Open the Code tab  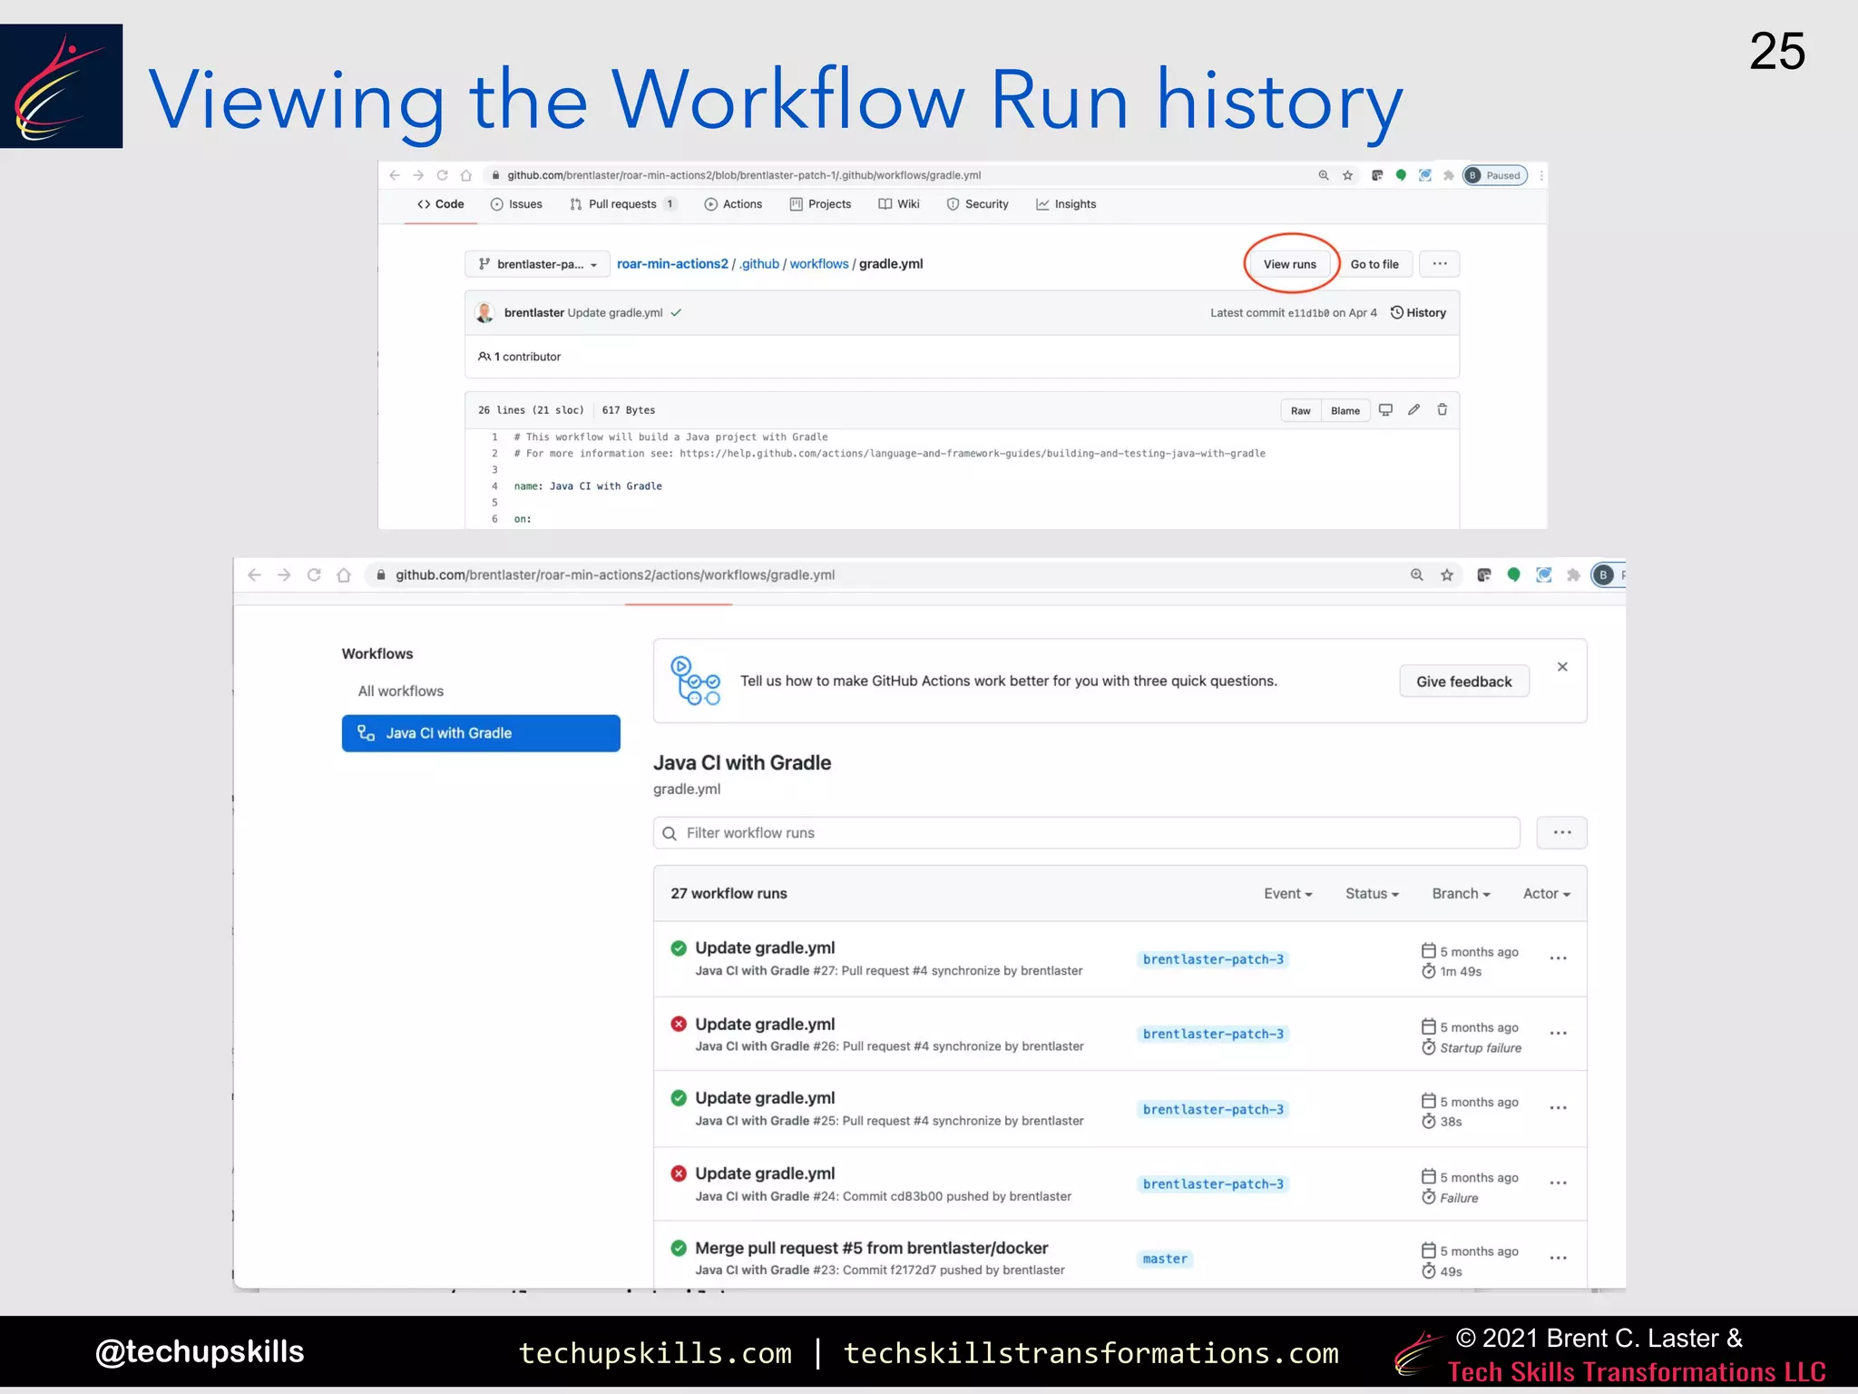point(441,204)
